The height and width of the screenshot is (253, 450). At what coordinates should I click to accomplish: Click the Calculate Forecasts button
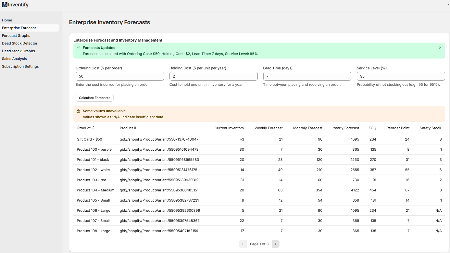tap(94, 98)
